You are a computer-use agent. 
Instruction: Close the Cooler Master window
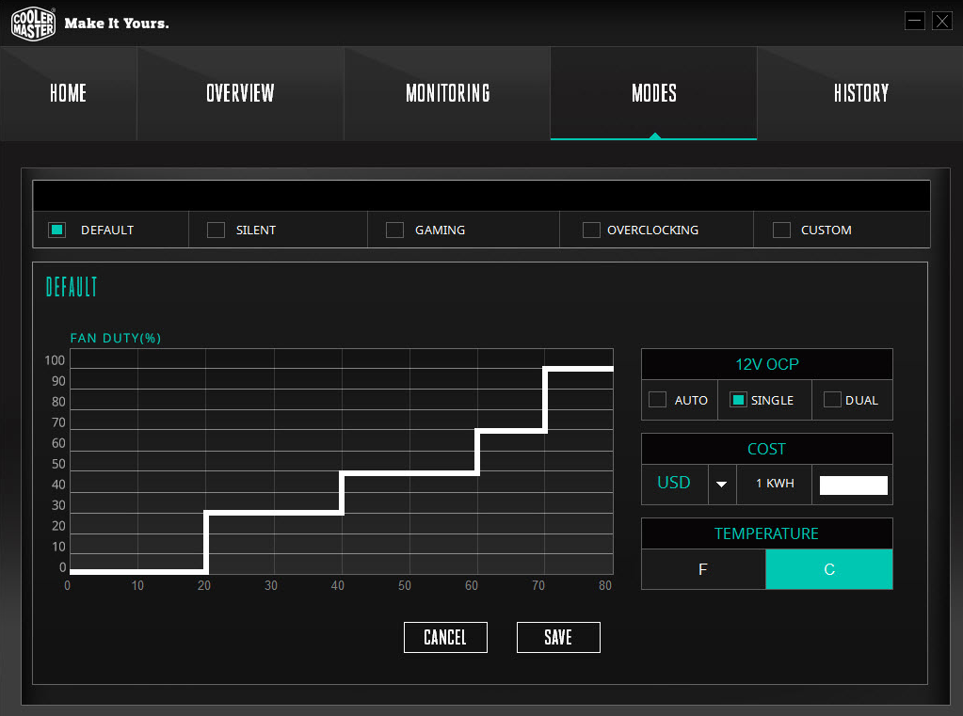(941, 21)
